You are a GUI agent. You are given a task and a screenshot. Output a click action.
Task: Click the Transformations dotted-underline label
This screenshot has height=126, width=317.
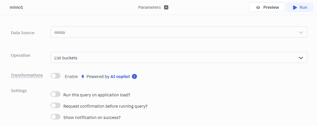coord(27,75)
